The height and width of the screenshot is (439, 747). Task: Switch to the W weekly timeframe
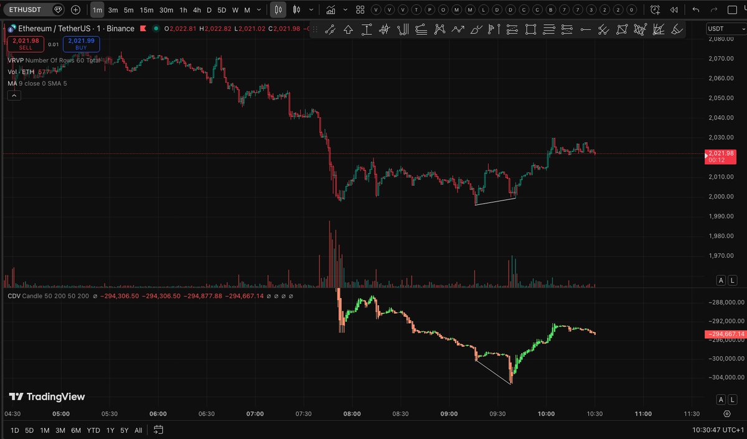(x=235, y=10)
